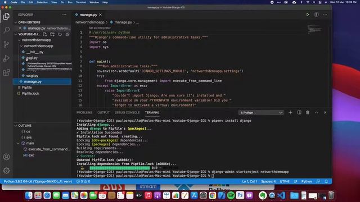Select 'os' symbol in Outline
This screenshot has height=202, width=360.
tap(28, 131)
